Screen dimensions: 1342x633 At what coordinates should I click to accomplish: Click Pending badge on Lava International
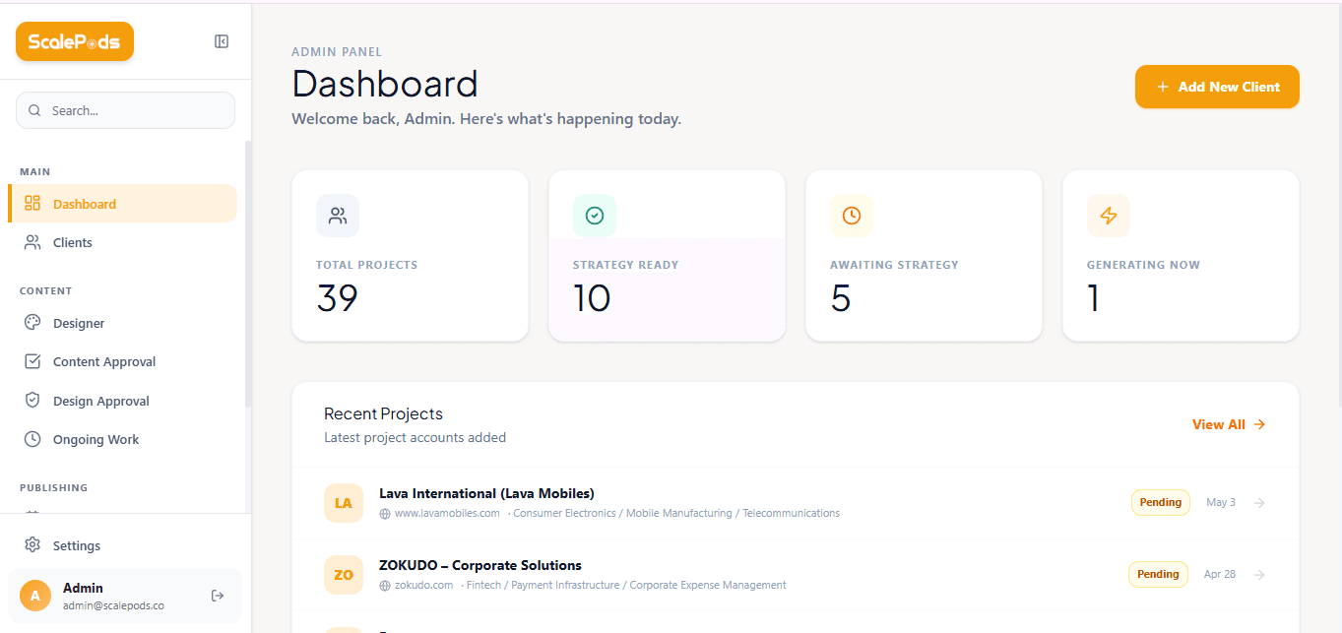[x=1161, y=502]
